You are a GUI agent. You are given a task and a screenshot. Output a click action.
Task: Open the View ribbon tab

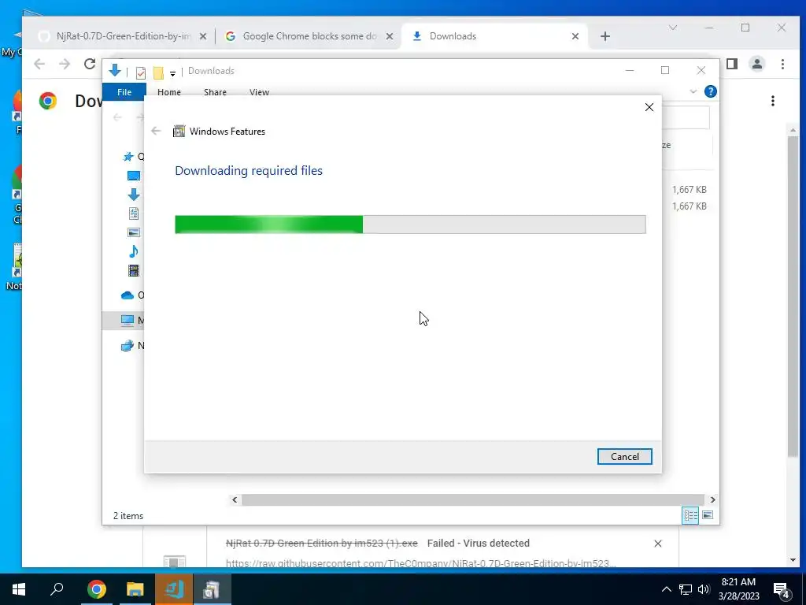pos(259,92)
